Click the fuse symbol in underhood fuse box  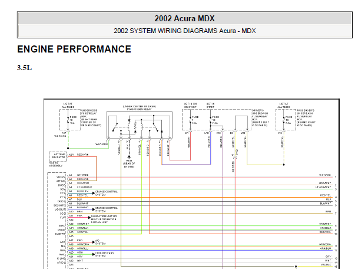point(68,120)
